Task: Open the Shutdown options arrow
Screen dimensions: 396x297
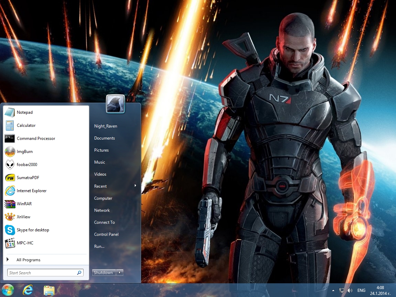Action: pos(120,273)
